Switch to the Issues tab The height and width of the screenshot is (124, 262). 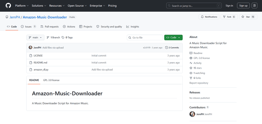tap(28, 27)
